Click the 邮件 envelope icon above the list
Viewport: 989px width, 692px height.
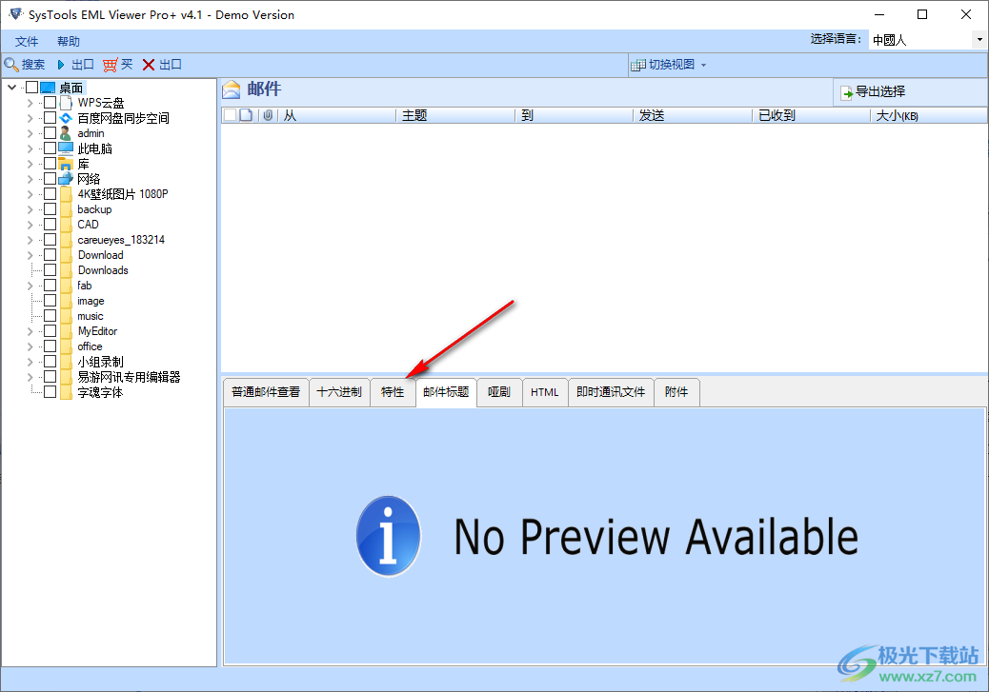[231, 88]
